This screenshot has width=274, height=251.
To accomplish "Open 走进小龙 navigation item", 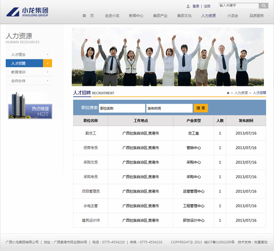I will tap(112, 16).
